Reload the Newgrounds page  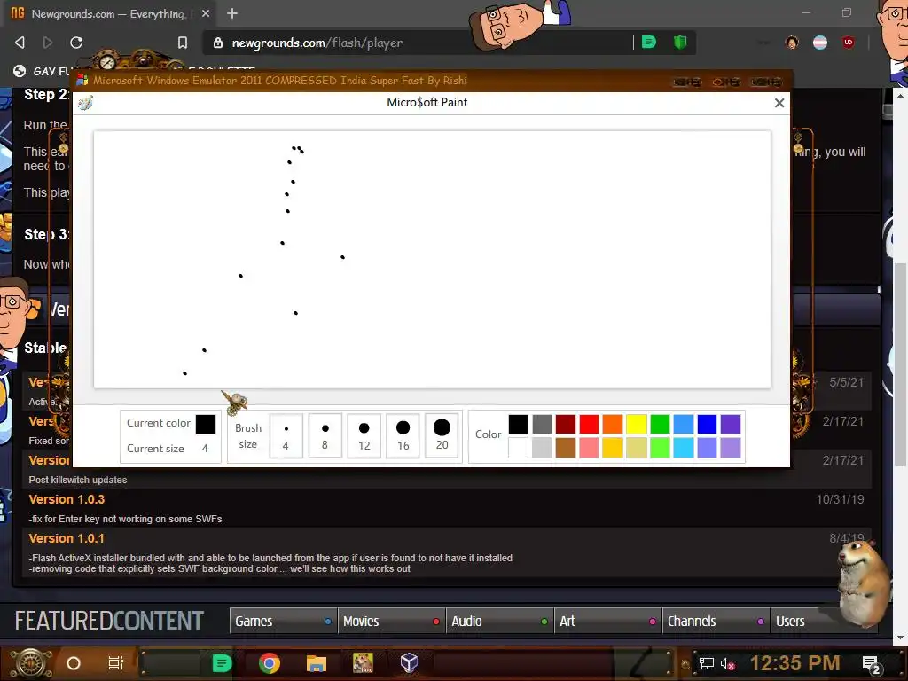point(76,43)
